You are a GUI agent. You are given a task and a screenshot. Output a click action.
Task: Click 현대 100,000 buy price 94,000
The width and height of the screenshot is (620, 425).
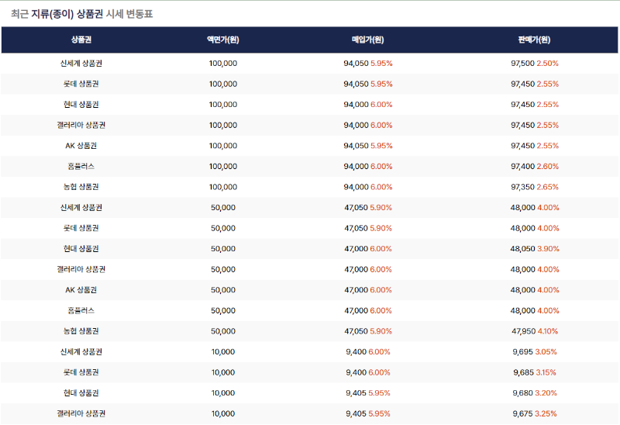[356, 105]
